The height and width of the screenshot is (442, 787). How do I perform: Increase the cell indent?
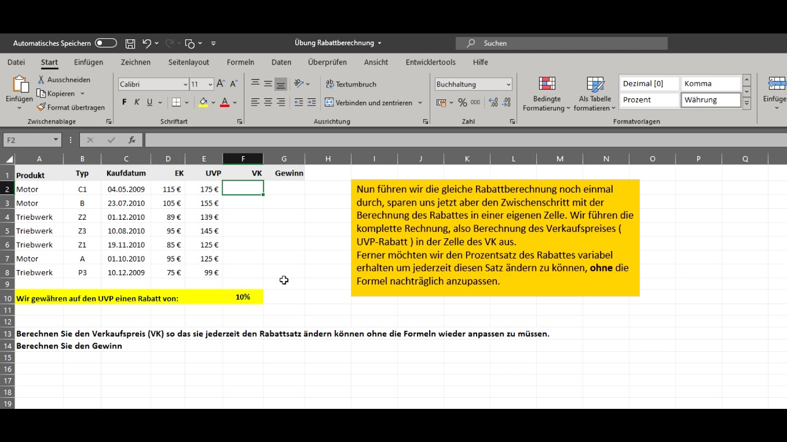(x=311, y=103)
